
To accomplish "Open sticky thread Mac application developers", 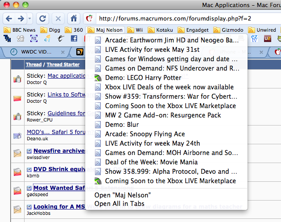I will coord(66,76).
